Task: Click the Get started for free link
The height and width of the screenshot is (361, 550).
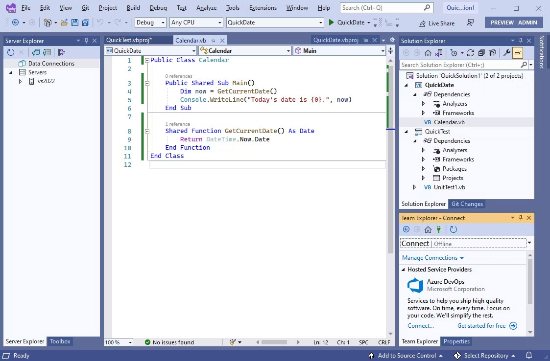Action: [482, 325]
